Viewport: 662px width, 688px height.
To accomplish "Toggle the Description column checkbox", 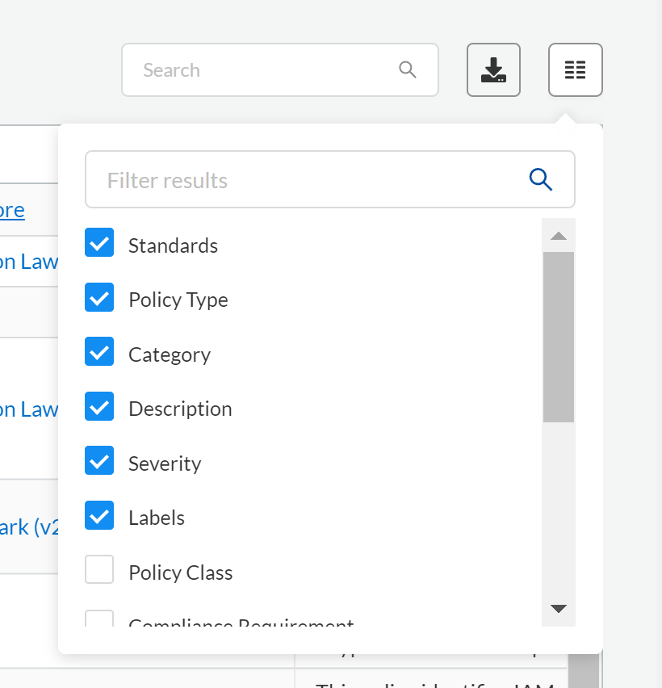I will 99,406.
